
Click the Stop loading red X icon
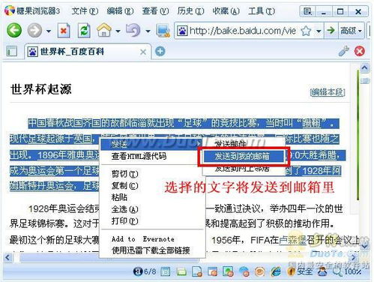(64, 31)
